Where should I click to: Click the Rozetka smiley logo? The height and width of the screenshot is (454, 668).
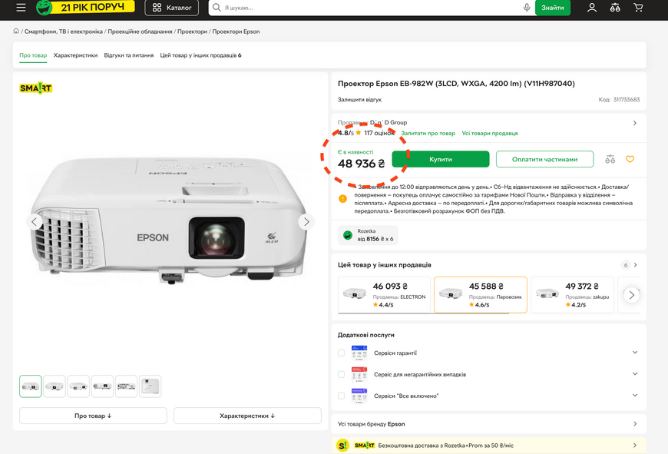pyautogui.click(x=44, y=7)
